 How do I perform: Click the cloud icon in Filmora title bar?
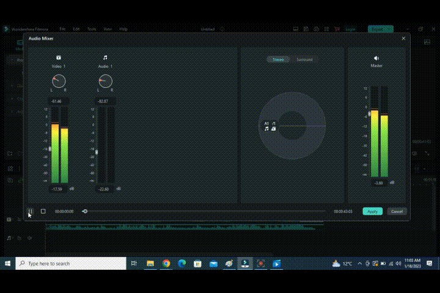(x=317, y=29)
